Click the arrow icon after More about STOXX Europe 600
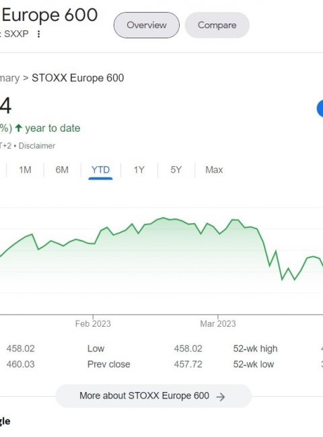This screenshot has height=437, width=323. point(220,397)
